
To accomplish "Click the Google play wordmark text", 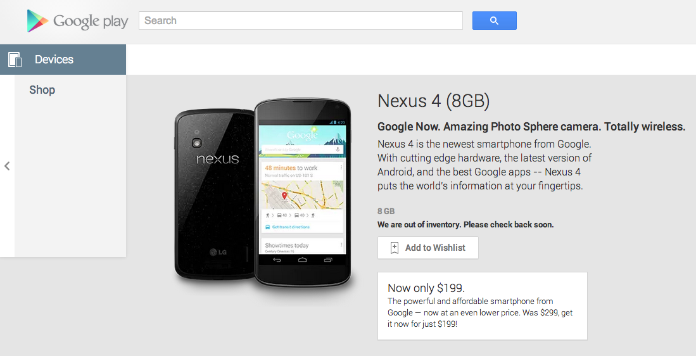I will 91,22.
